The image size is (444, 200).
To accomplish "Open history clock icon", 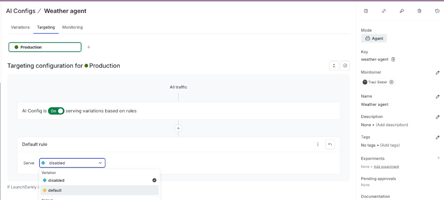I will 437,11.
